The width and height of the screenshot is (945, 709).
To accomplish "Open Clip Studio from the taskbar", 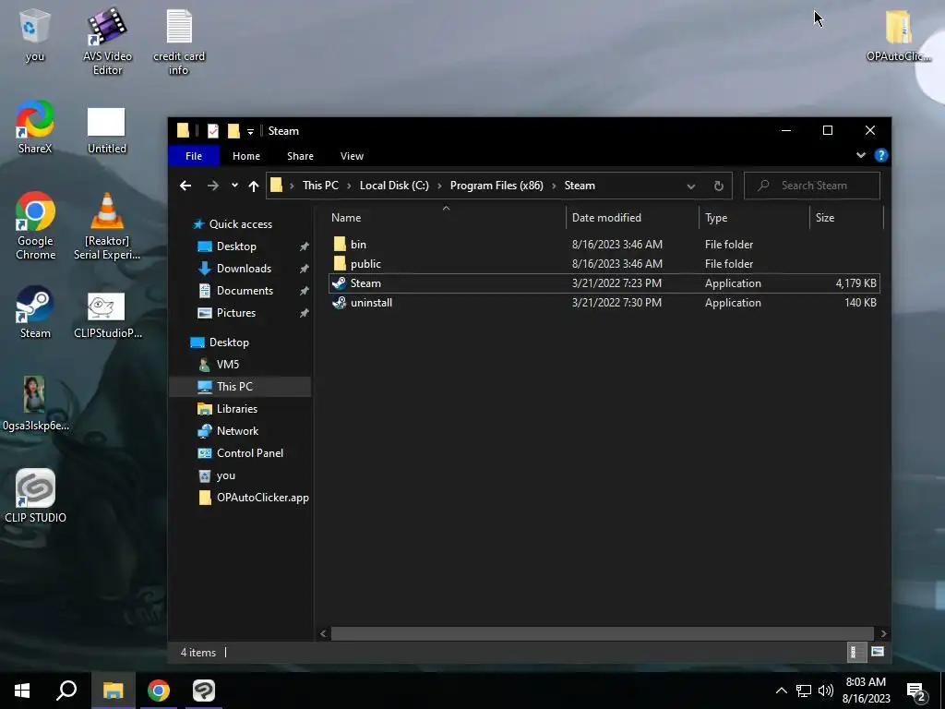I will click(x=204, y=691).
